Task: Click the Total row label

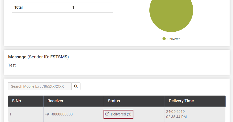Action: point(18,7)
